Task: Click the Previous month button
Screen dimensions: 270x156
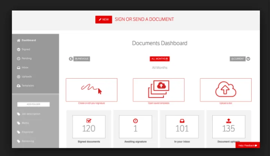Action: pyautogui.click(x=82, y=59)
